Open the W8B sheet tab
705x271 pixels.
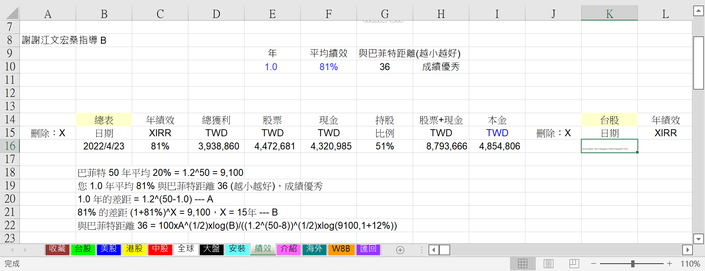click(341, 249)
